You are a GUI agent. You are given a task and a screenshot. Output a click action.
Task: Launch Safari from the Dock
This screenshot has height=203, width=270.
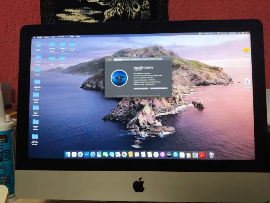[93, 154]
